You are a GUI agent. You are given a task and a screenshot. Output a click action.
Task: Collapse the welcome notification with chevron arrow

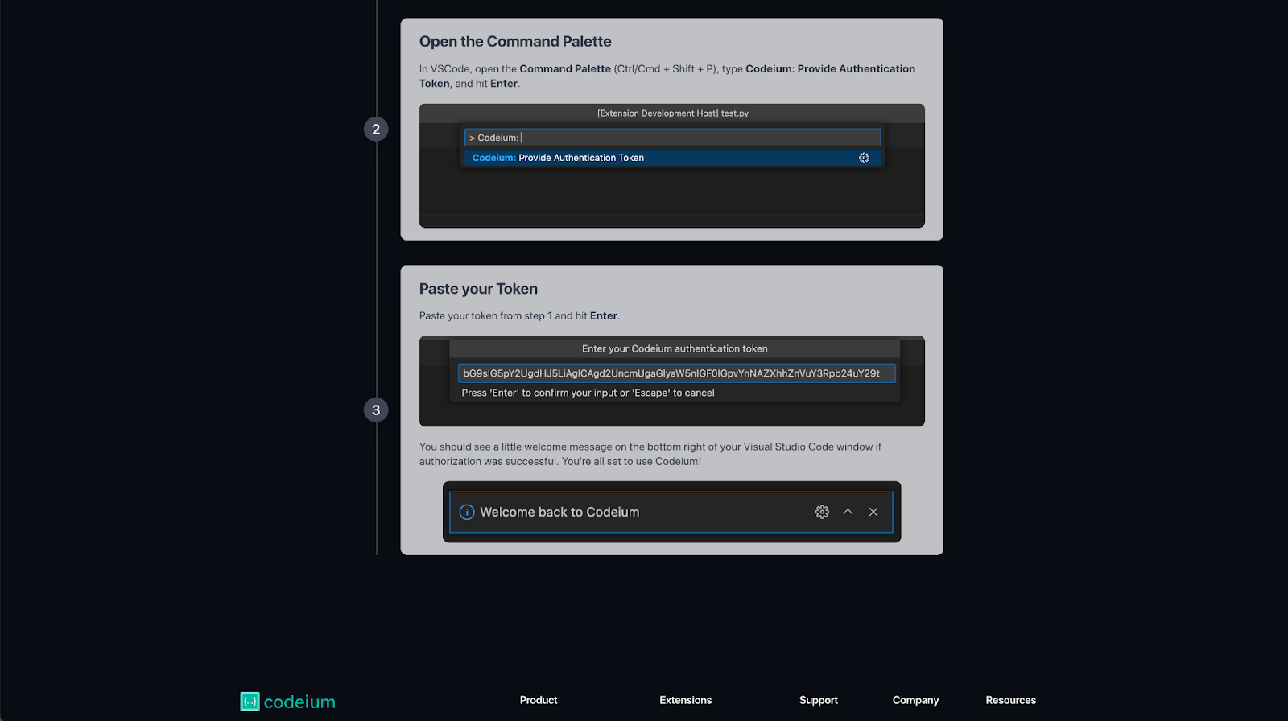click(x=848, y=512)
